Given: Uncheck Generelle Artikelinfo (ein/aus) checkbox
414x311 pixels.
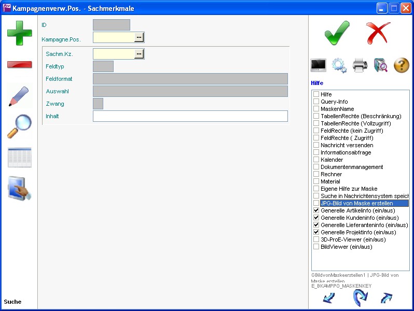Looking at the screenshot, I should coord(316,211).
